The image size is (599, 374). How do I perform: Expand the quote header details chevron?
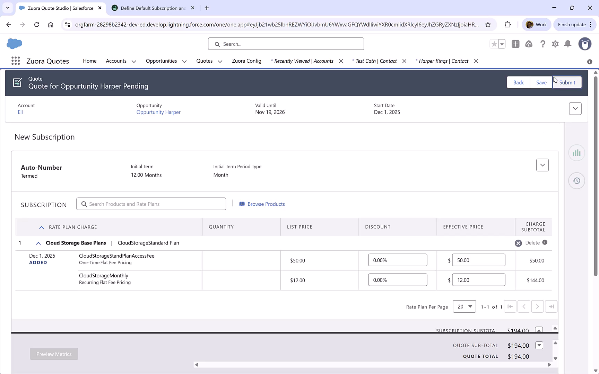pyautogui.click(x=575, y=108)
